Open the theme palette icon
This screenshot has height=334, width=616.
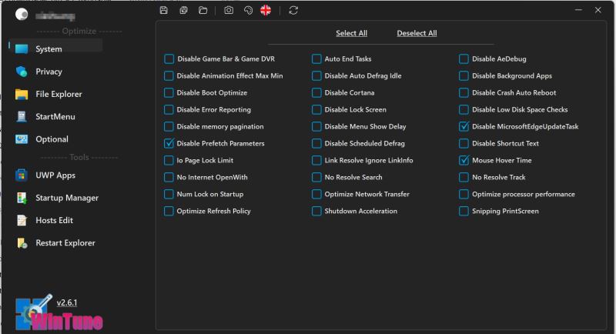click(x=248, y=11)
